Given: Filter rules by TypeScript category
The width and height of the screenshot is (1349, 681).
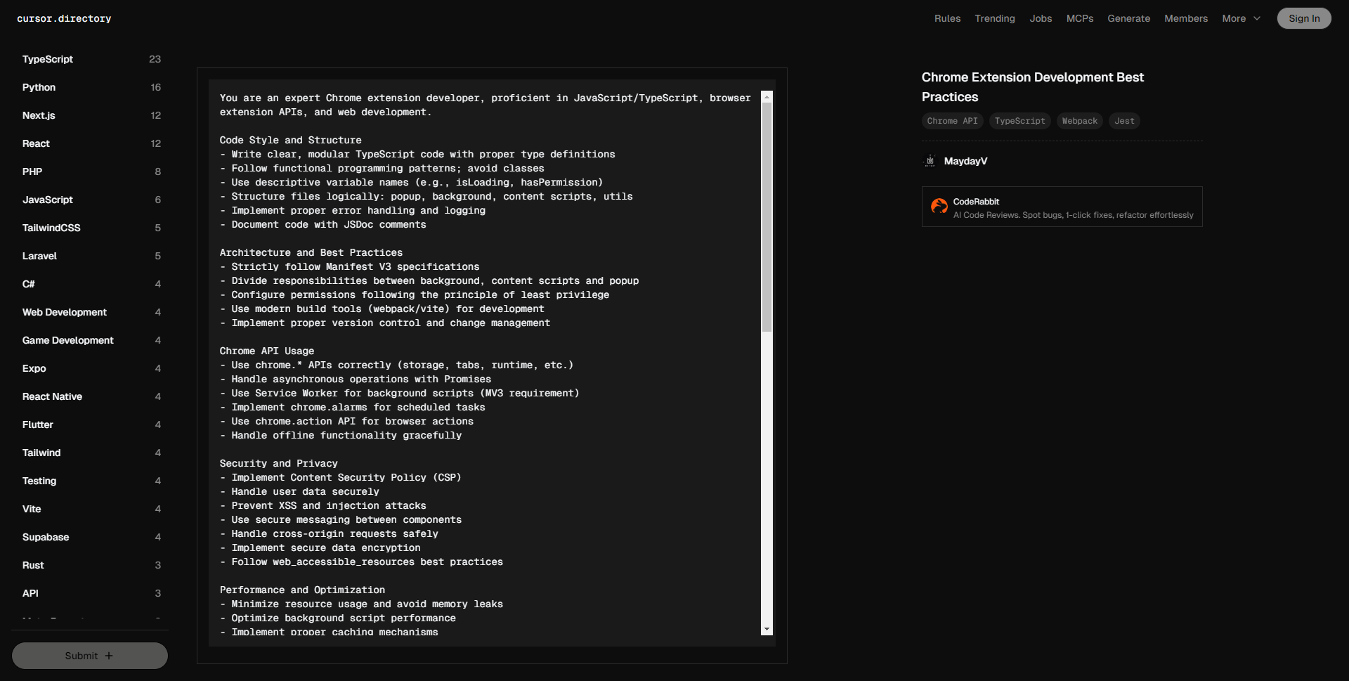Looking at the screenshot, I should (x=48, y=59).
